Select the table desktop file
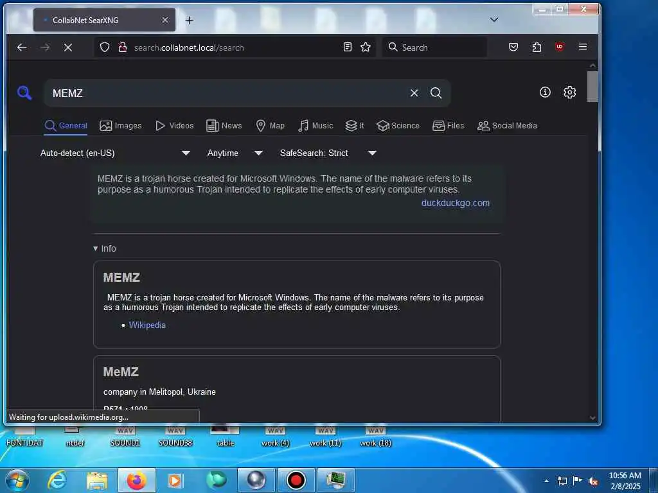The width and height of the screenshot is (658, 493). [226, 437]
